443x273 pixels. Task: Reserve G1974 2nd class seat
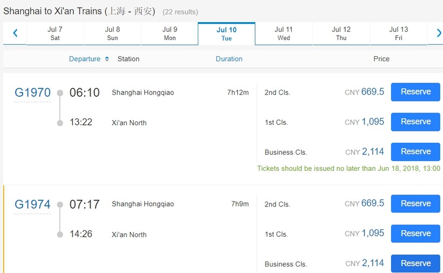[415, 203]
